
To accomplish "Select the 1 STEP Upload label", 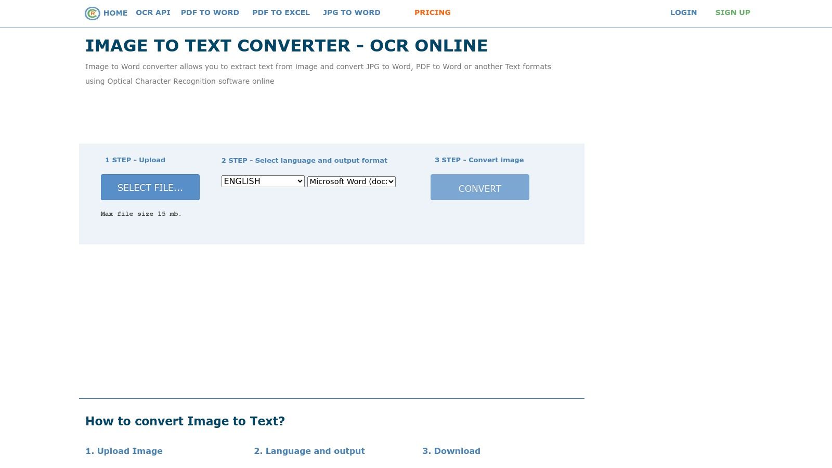I will tap(135, 160).
